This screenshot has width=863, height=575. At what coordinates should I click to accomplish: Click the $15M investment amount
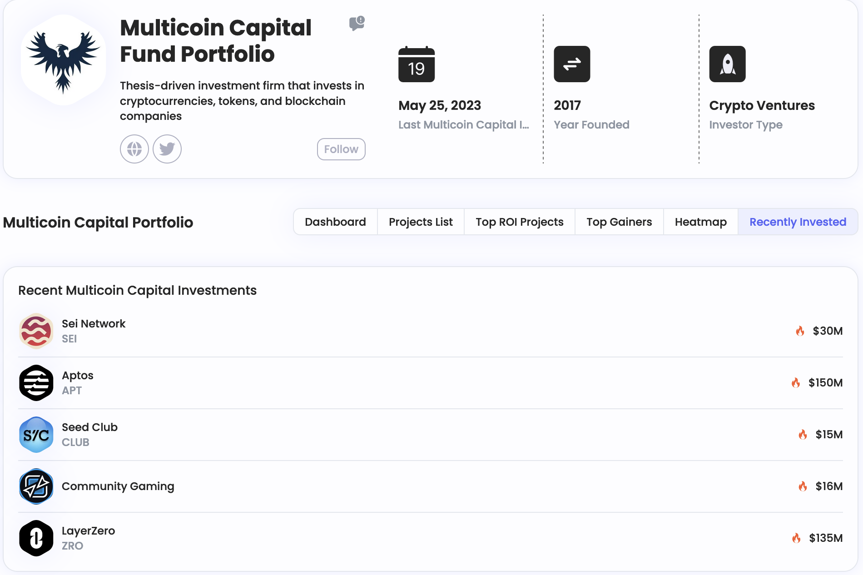point(829,434)
